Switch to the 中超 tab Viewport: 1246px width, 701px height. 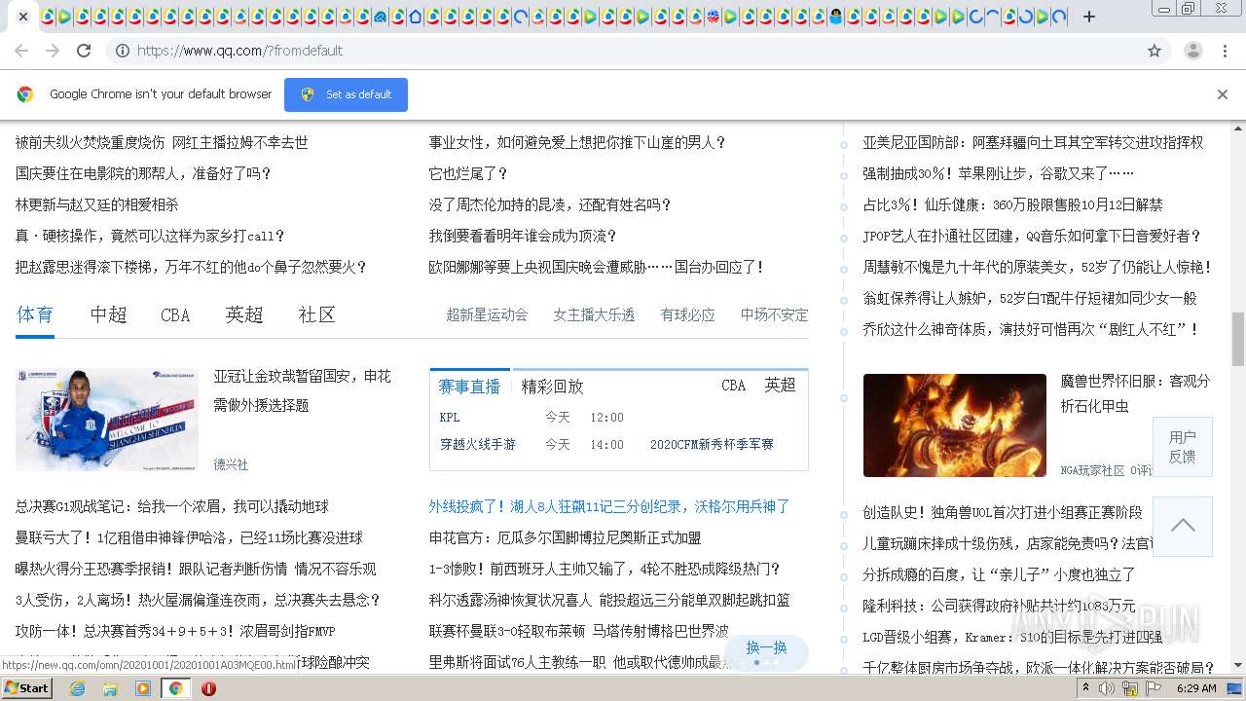(109, 314)
